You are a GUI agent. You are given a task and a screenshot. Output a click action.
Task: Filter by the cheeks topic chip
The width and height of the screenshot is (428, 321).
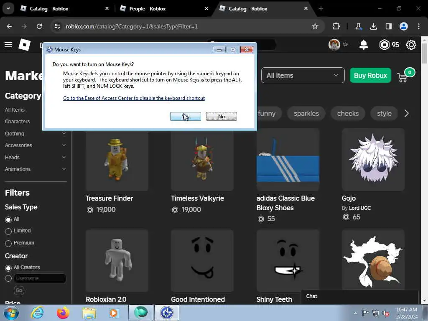pos(348,113)
